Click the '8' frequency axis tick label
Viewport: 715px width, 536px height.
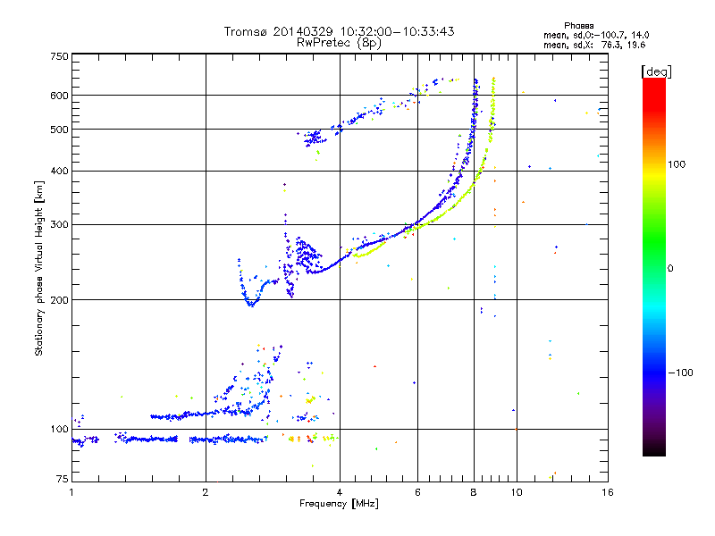tap(474, 492)
